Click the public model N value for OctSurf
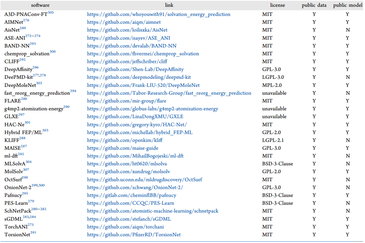Image resolution: width=365 pixels, height=243 pixels. click(347, 180)
